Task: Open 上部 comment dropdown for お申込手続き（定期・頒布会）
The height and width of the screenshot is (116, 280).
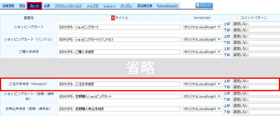Action: [x=256, y=106]
